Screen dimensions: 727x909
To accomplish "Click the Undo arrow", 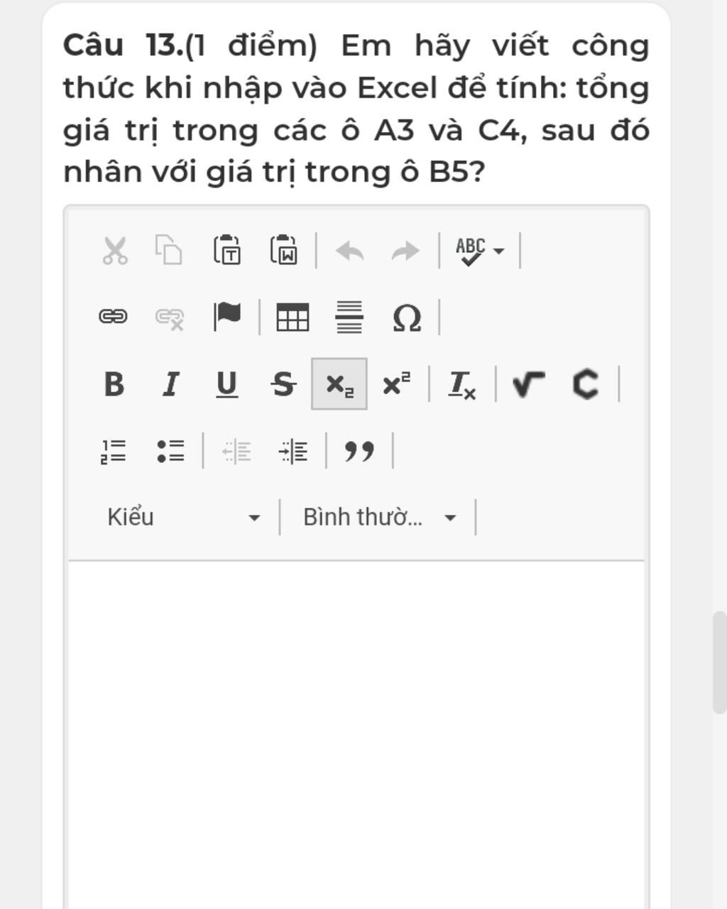I will [x=350, y=251].
